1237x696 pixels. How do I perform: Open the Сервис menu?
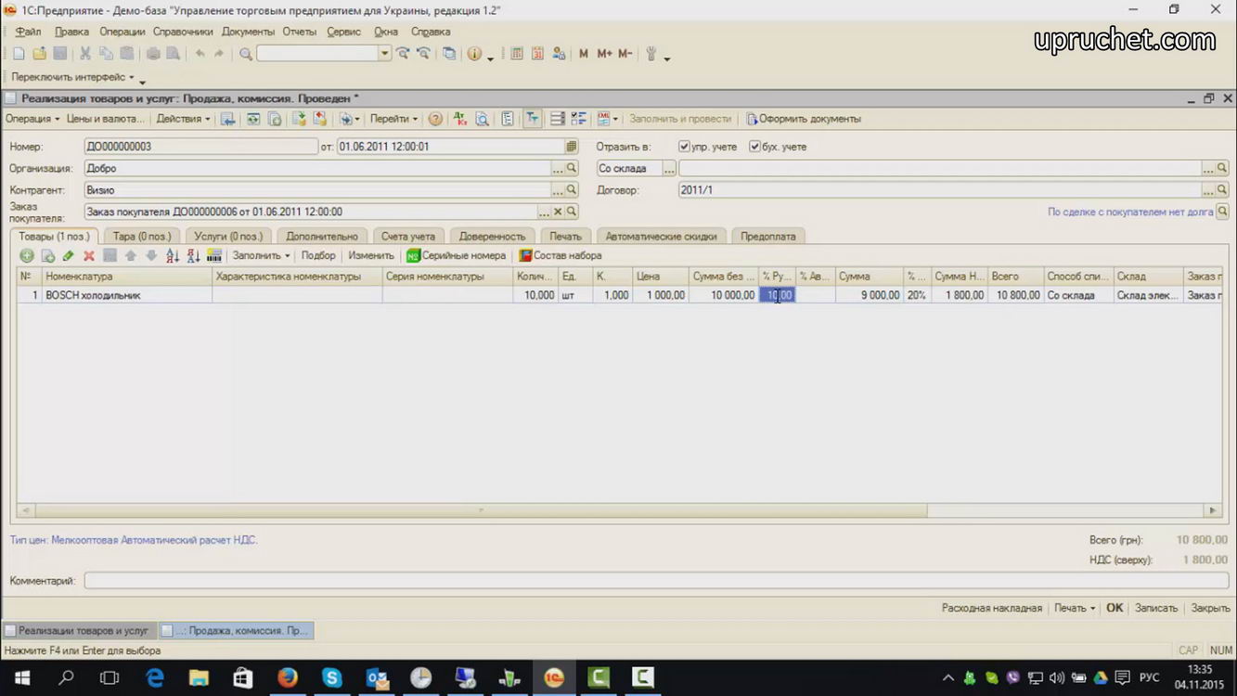[x=343, y=32]
